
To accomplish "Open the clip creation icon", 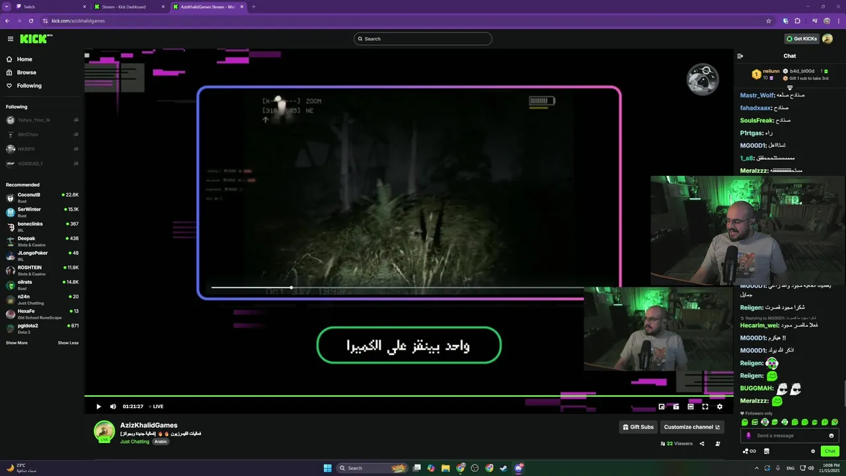I will pyautogui.click(x=676, y=407).
